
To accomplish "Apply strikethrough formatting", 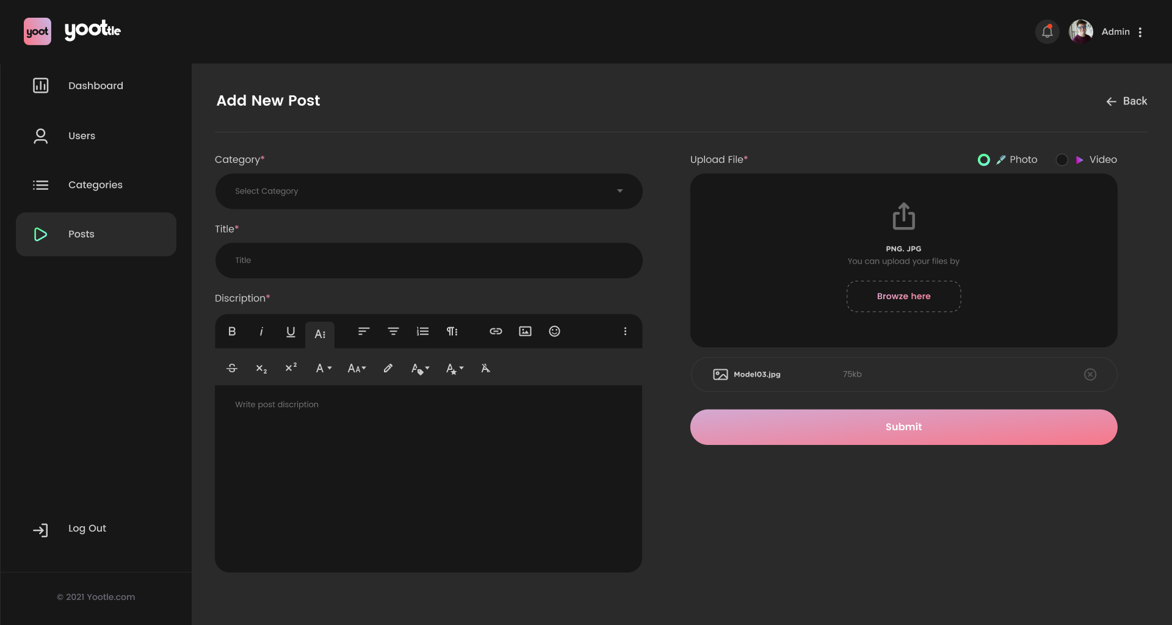I will click(232, 369).
